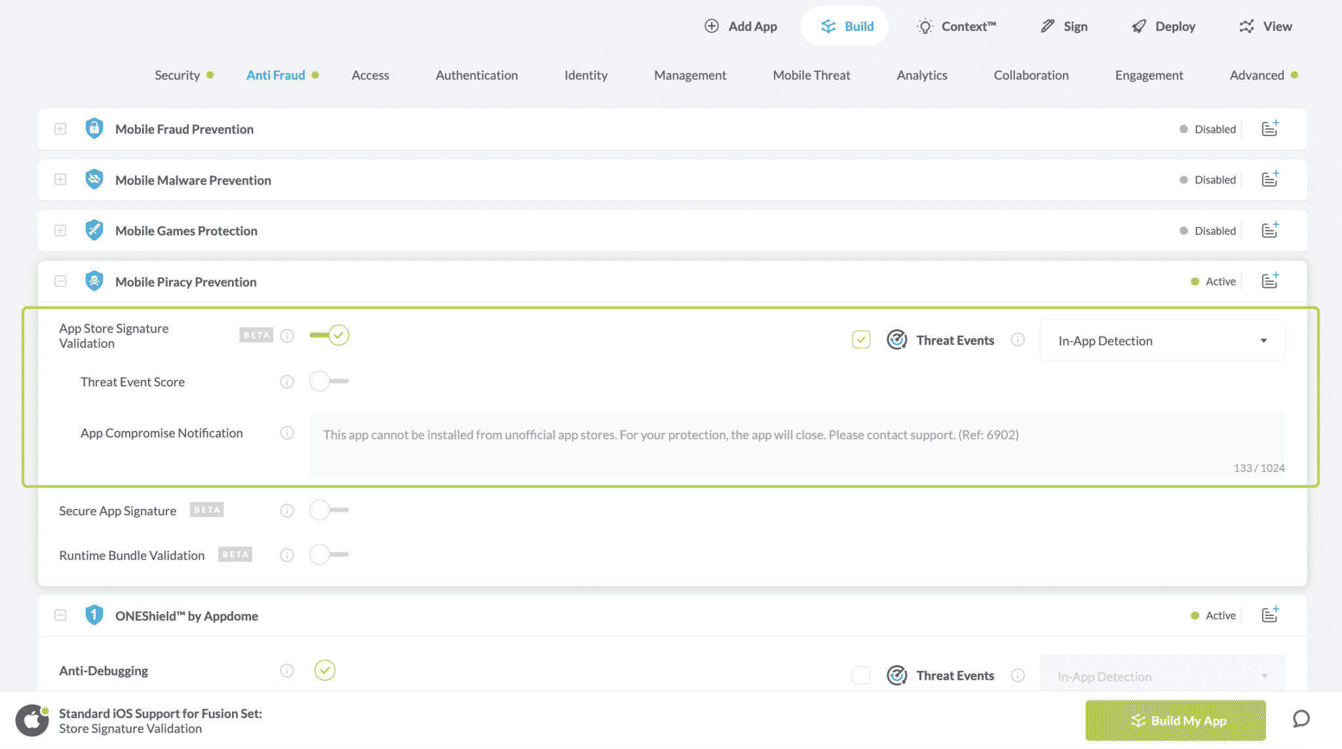Enable the Threat Event Score switch

point(328,381)
